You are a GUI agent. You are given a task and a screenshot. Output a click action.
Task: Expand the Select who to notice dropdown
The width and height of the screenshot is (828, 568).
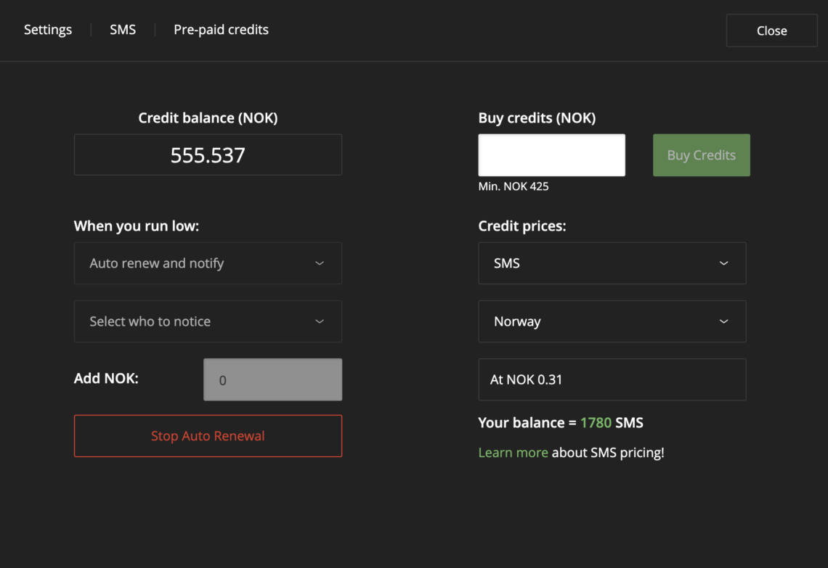click(x=207, y=321)
